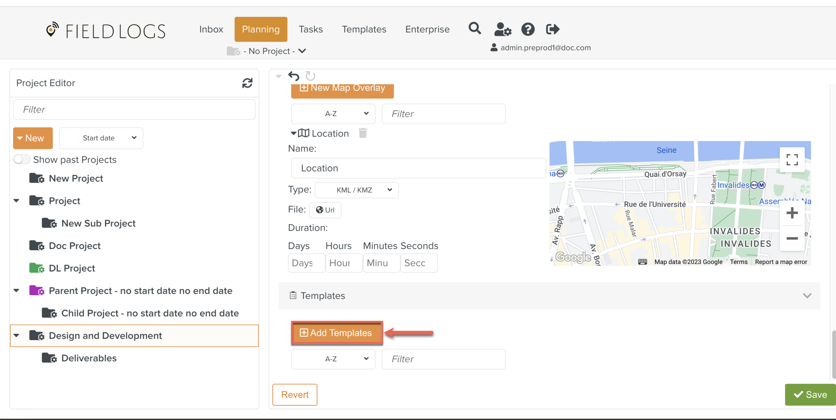Open the Enterprise menu
This screenshot has height=420, width=836.
427,29
